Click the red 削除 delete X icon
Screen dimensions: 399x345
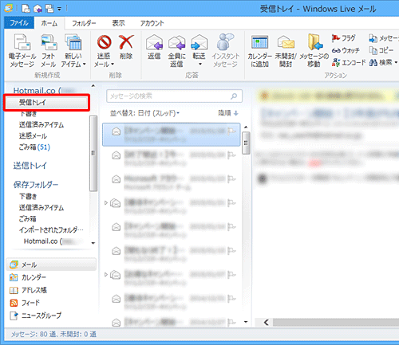click(x=126, y=42)
